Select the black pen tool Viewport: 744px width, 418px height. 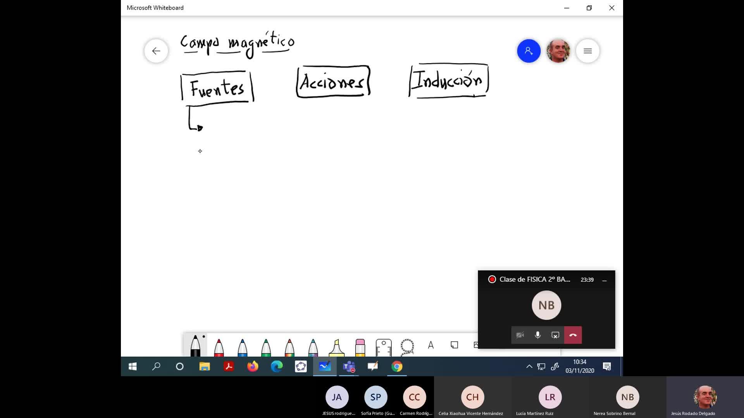(x=195, y=346)
